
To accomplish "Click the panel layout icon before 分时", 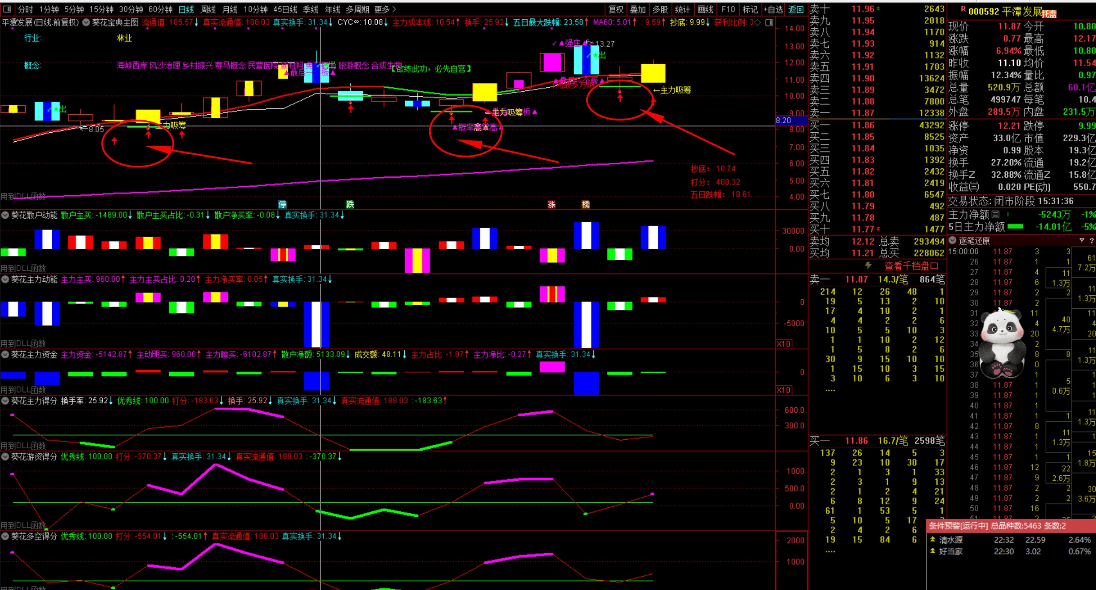I will pos(7,9).
